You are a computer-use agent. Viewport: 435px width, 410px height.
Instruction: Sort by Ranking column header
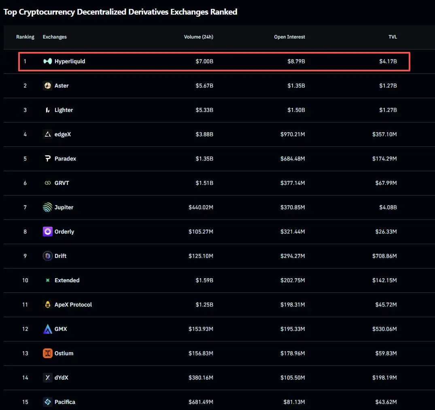pyautogui.click(x=25, y=37)
